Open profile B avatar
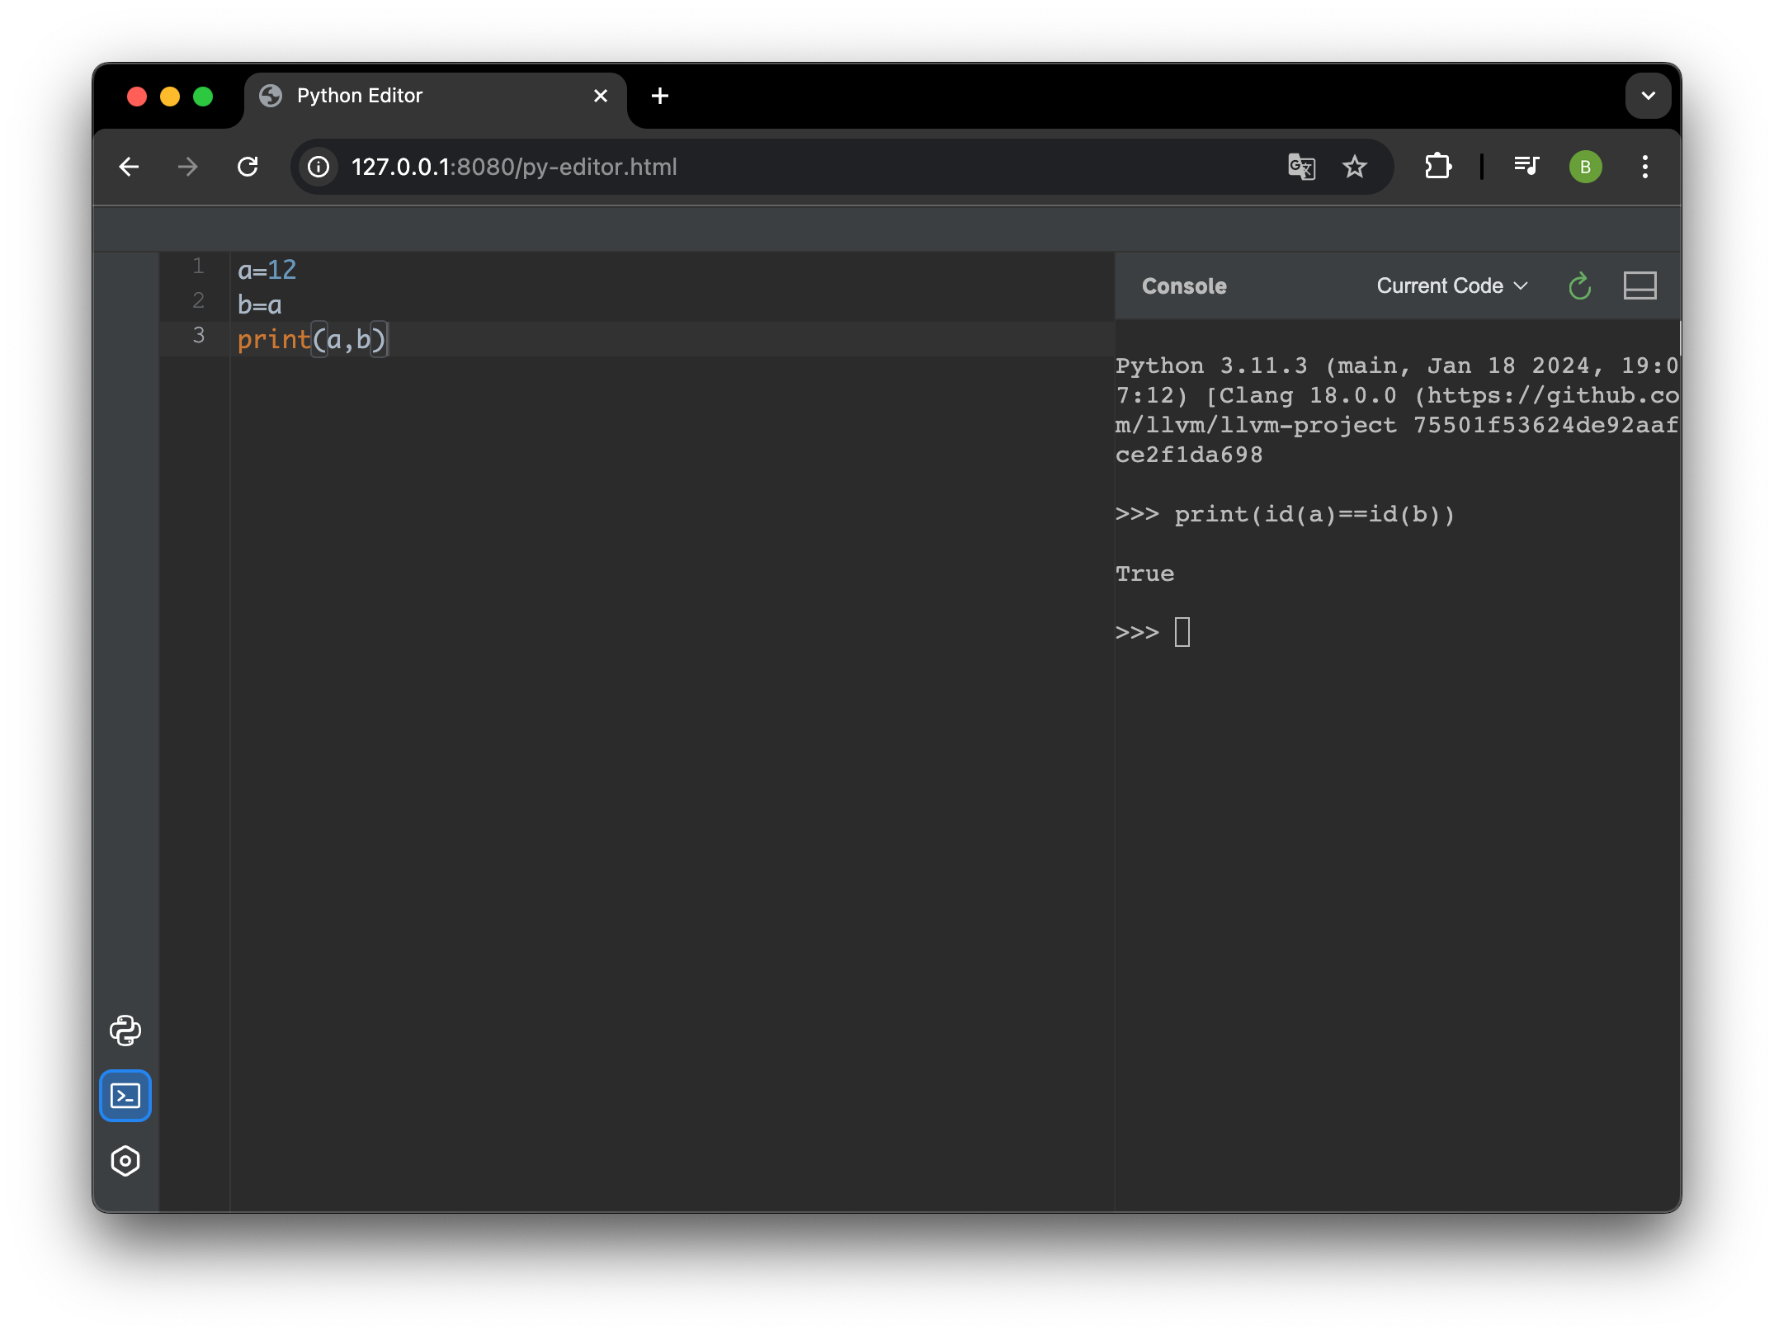Screen dimensions: 1774x1335 click(x=1585, y=167)
